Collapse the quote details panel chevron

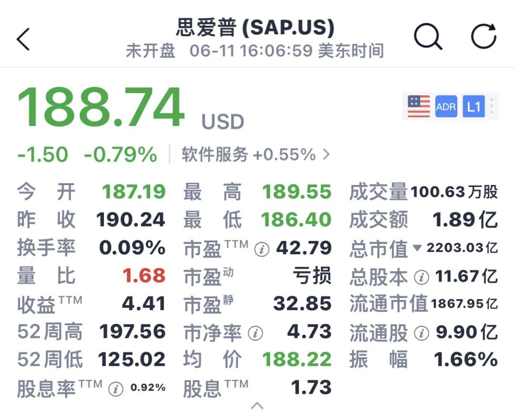click(257, 406)
